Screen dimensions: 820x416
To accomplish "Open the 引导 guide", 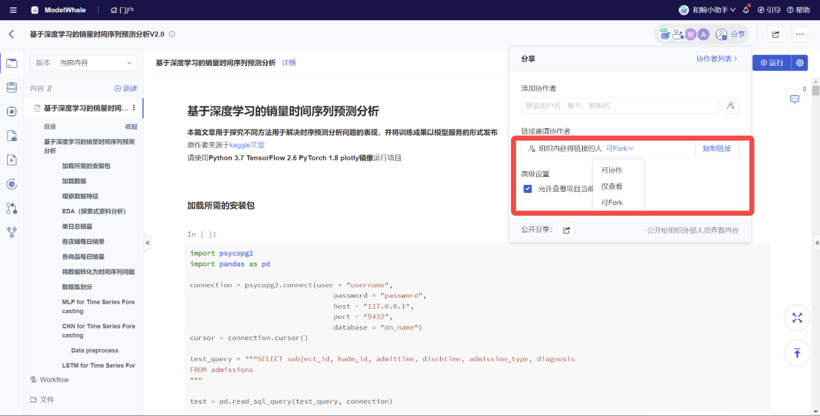I will (769, 10).
